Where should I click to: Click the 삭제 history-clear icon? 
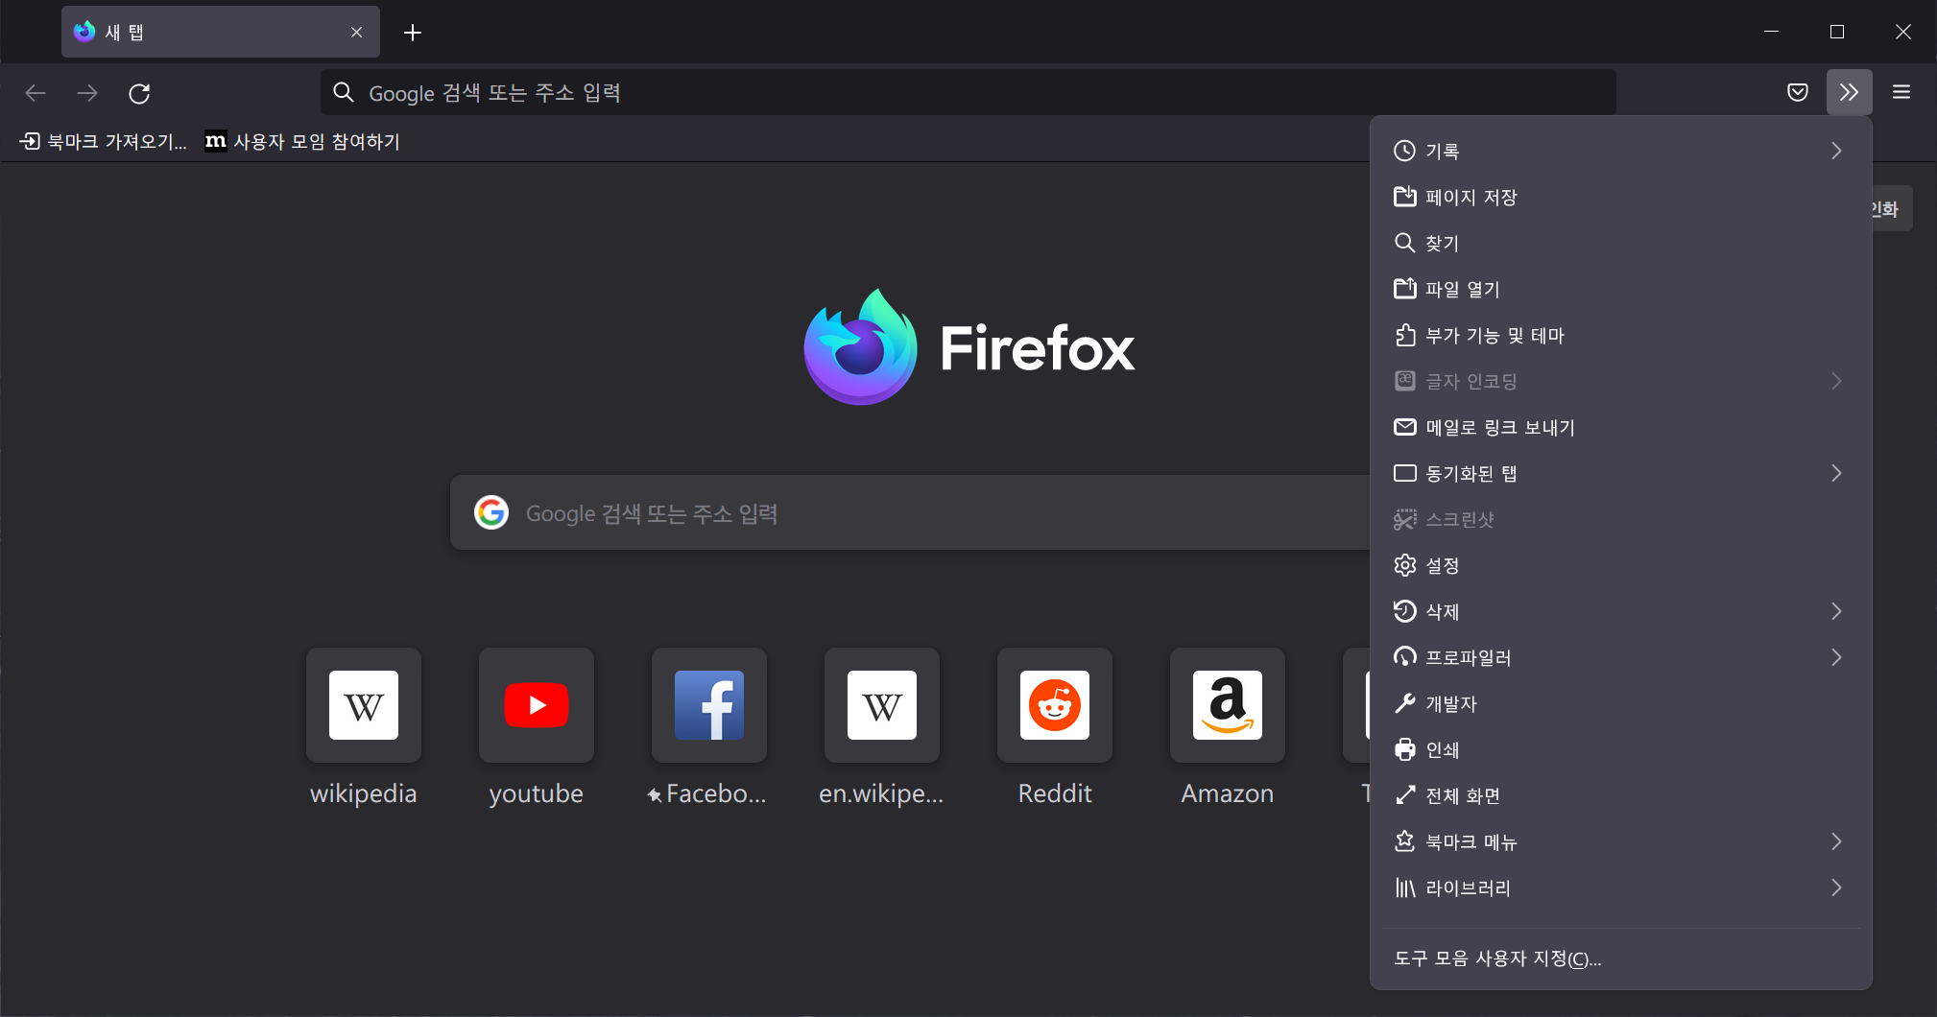point(1404,611)
